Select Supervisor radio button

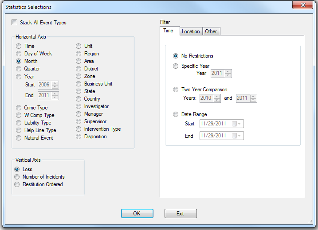pos(79,121)
